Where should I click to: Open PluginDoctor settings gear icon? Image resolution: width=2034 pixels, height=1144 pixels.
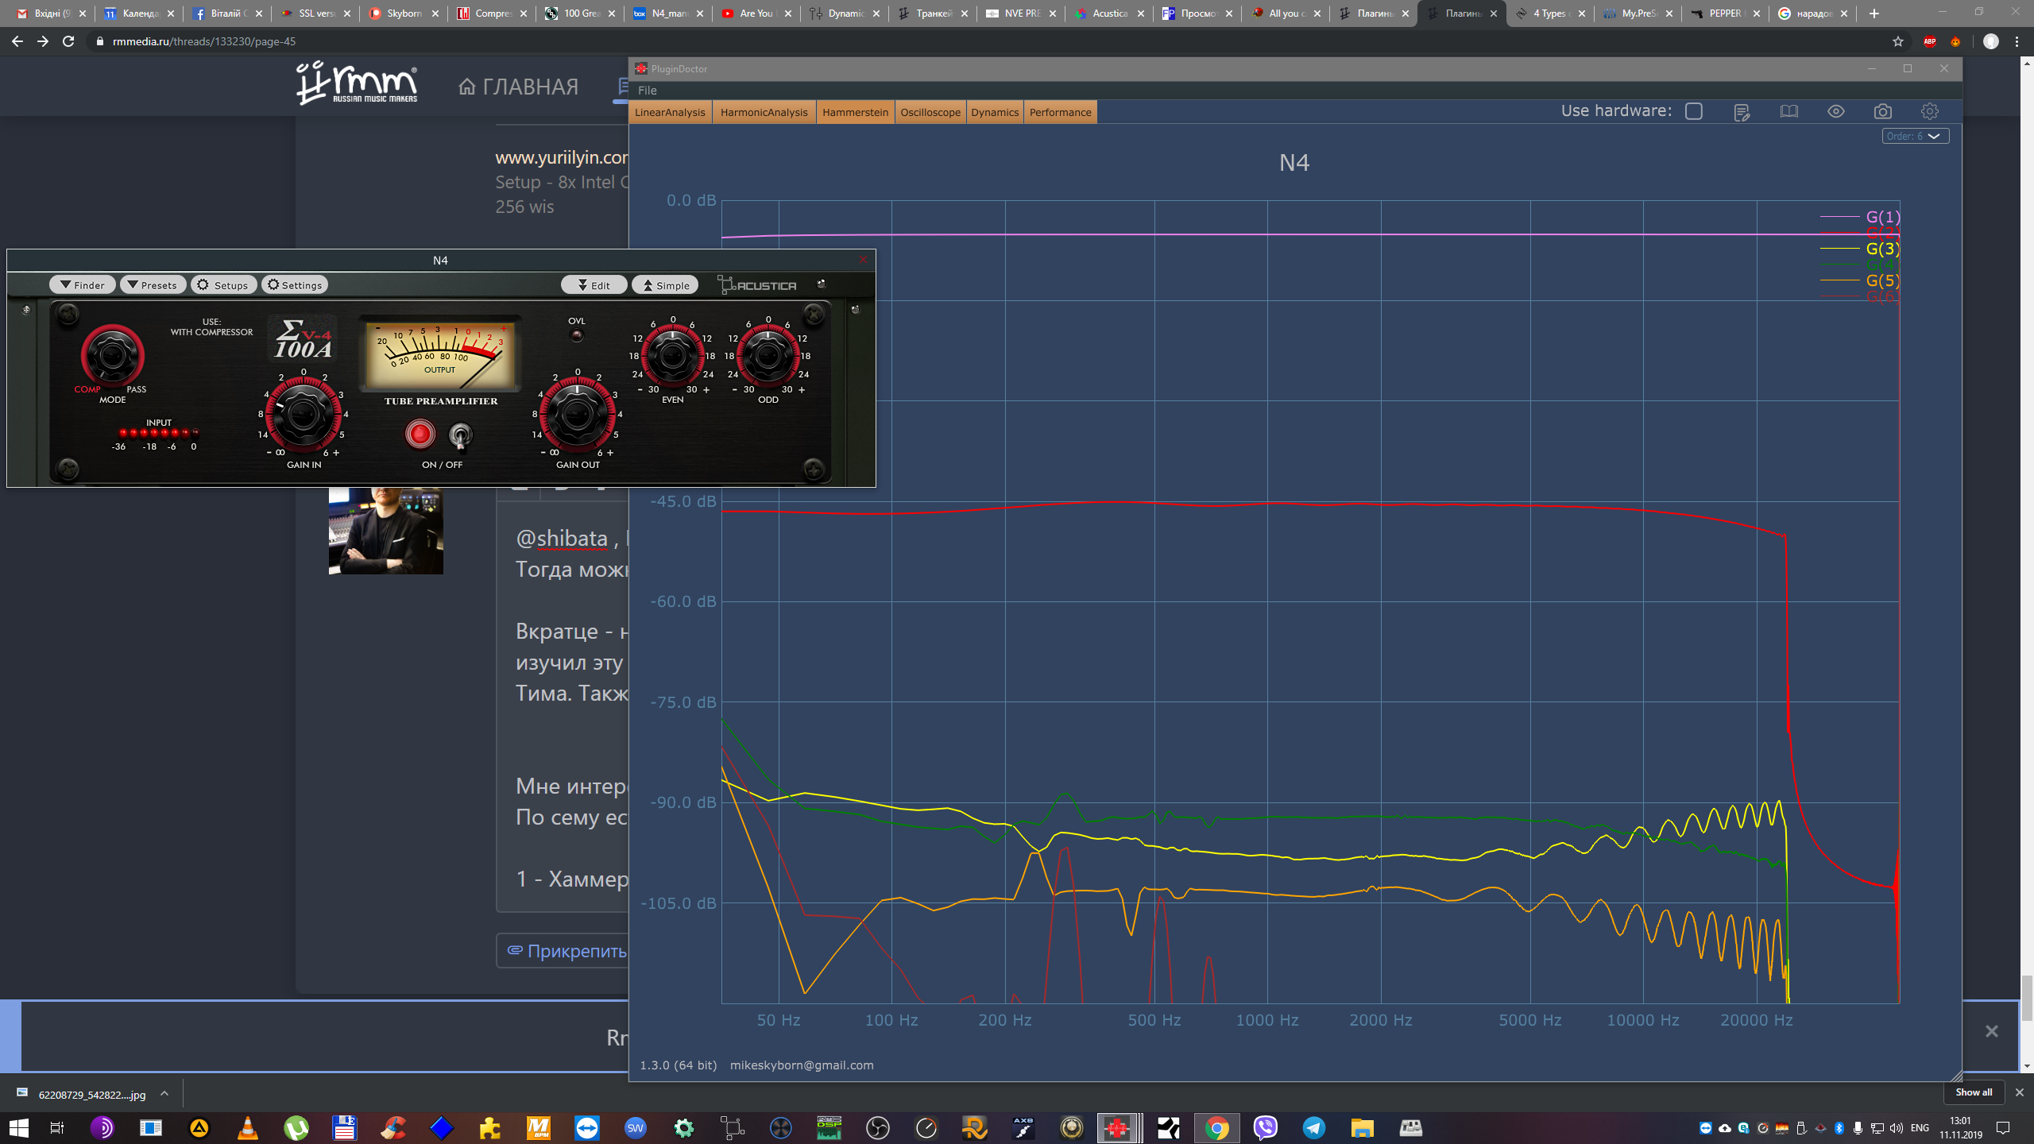[x=1930, y=112]
